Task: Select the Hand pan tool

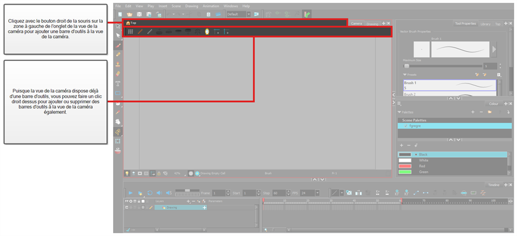Action: 118,122
